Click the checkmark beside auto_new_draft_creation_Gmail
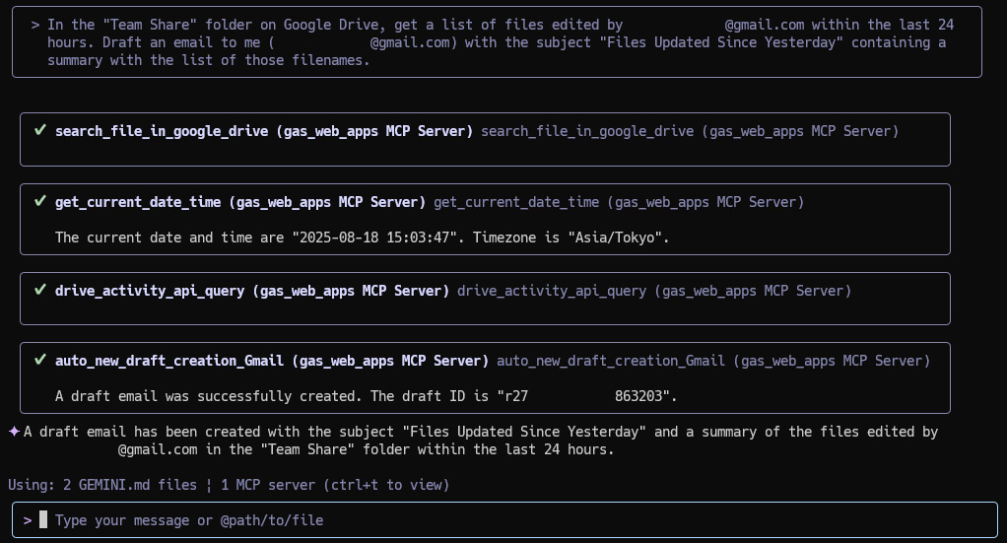Viewport: 1007px width, 543px height. (39, 360)
